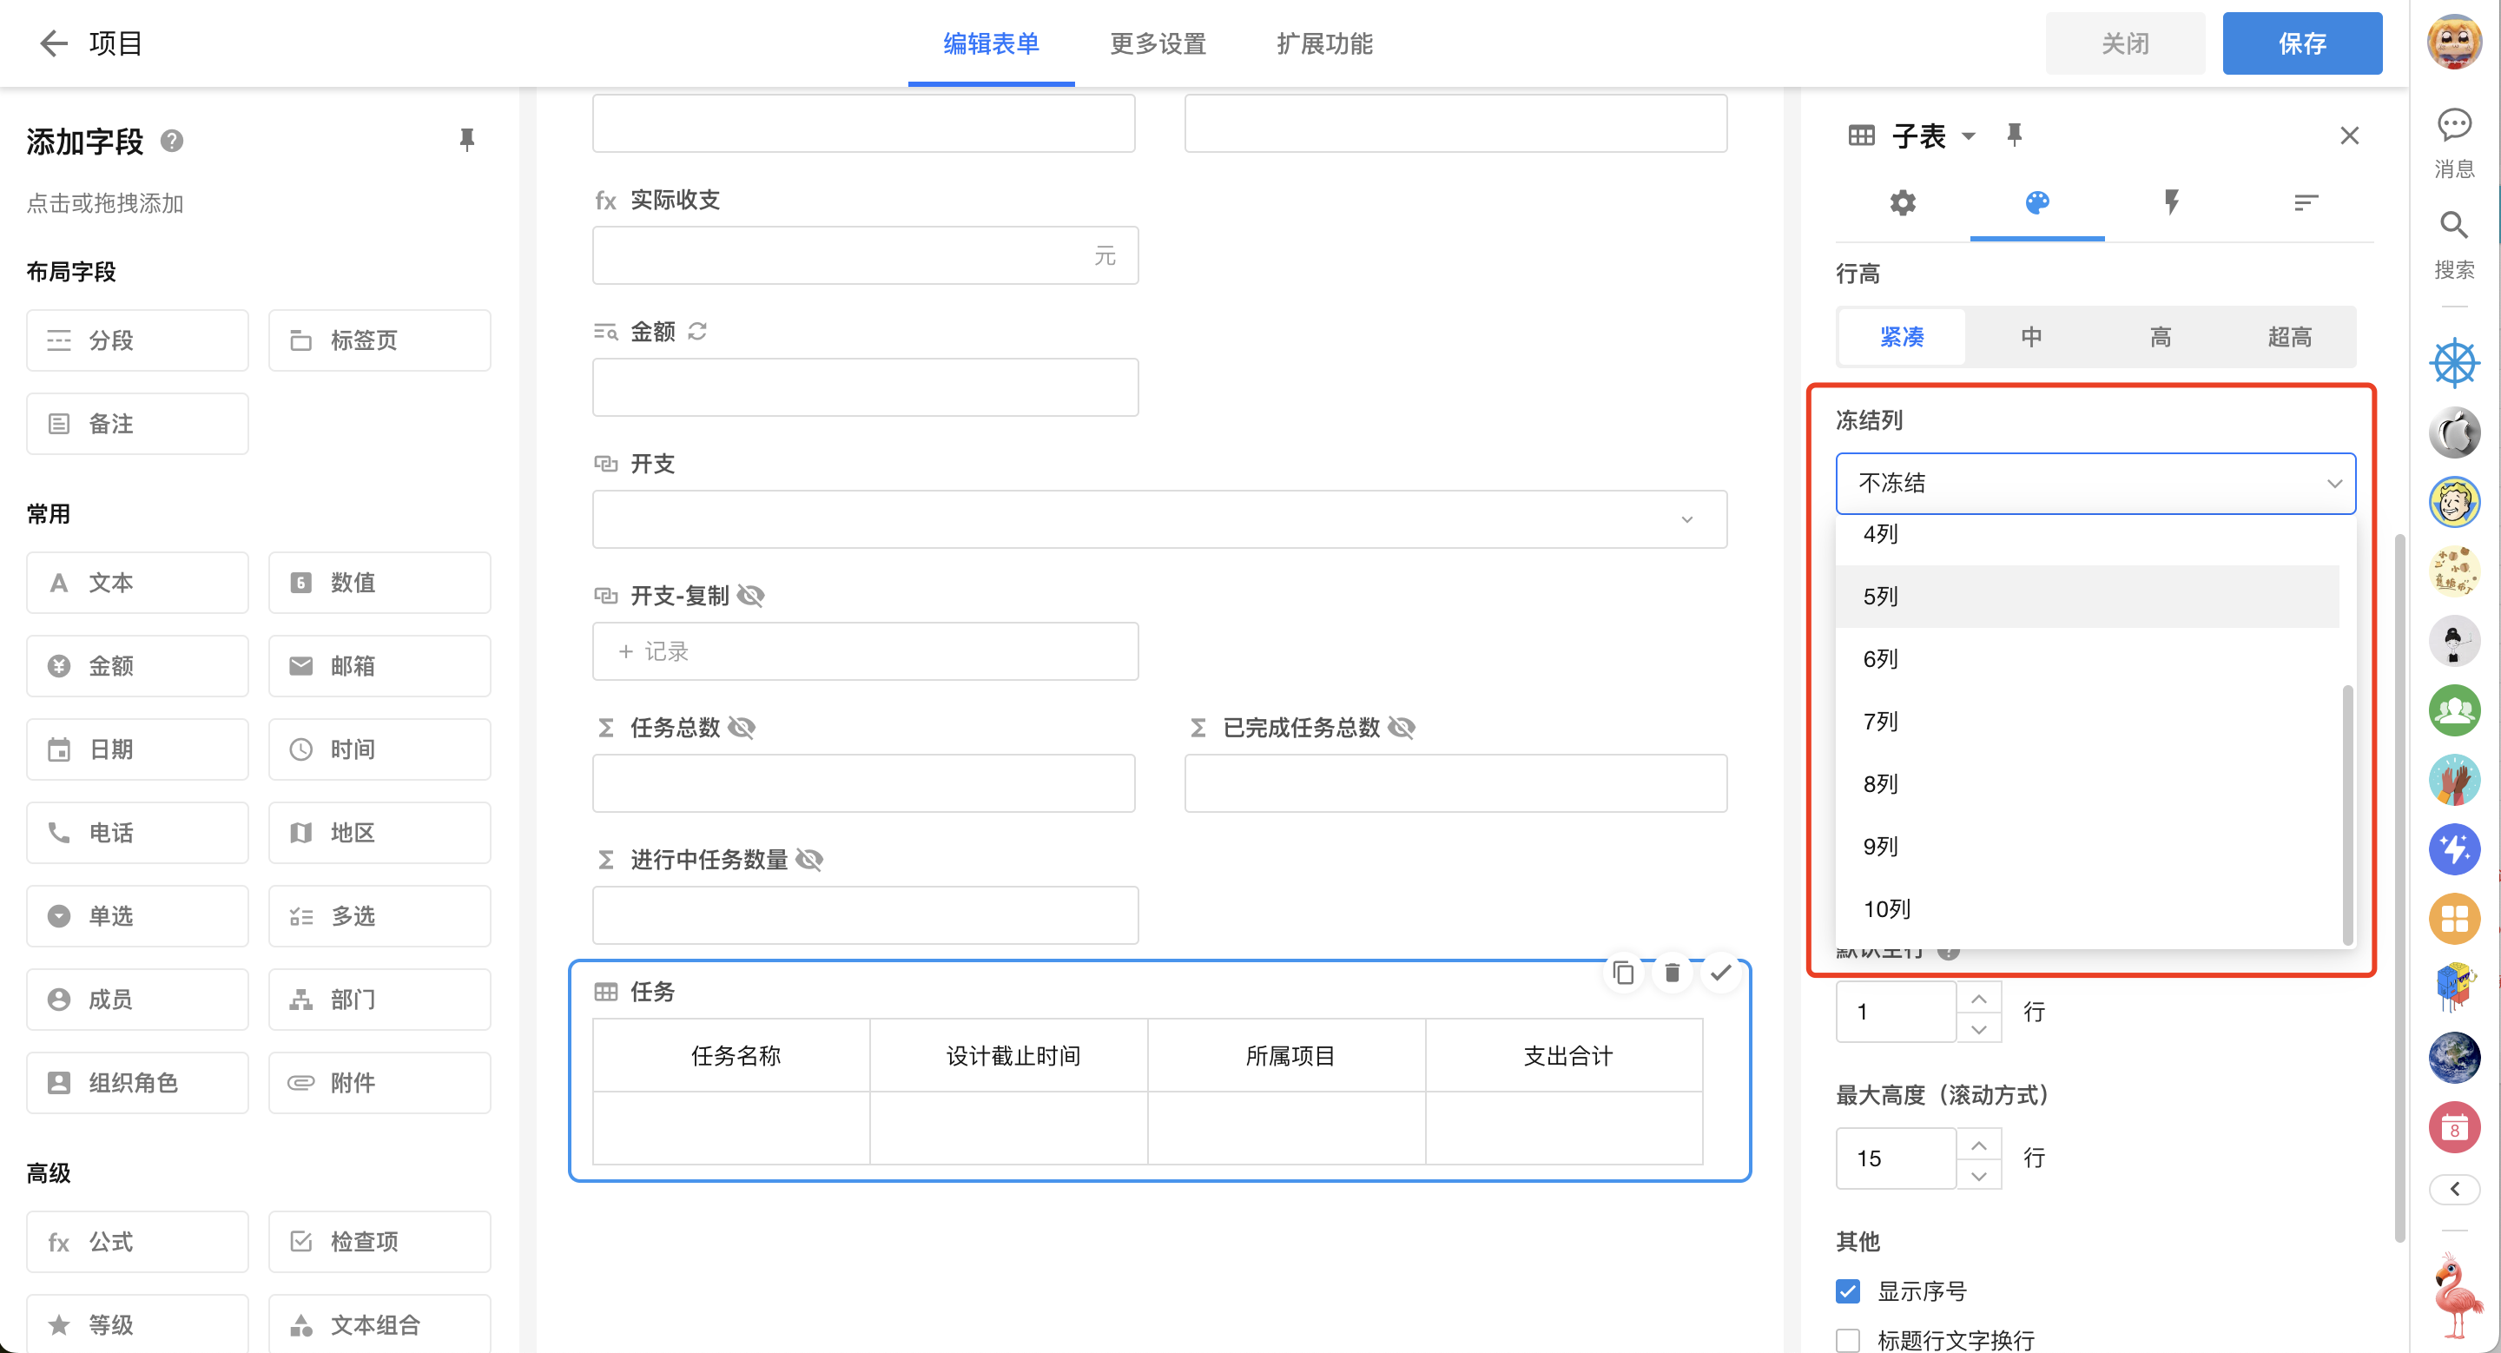2501x1353 pixels.
Task: Switch to the 扩展功能 tab
Action: [1323, 43]
